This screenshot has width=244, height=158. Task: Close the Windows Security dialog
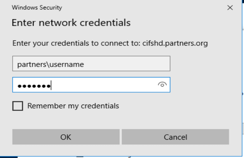coord(230,8)
